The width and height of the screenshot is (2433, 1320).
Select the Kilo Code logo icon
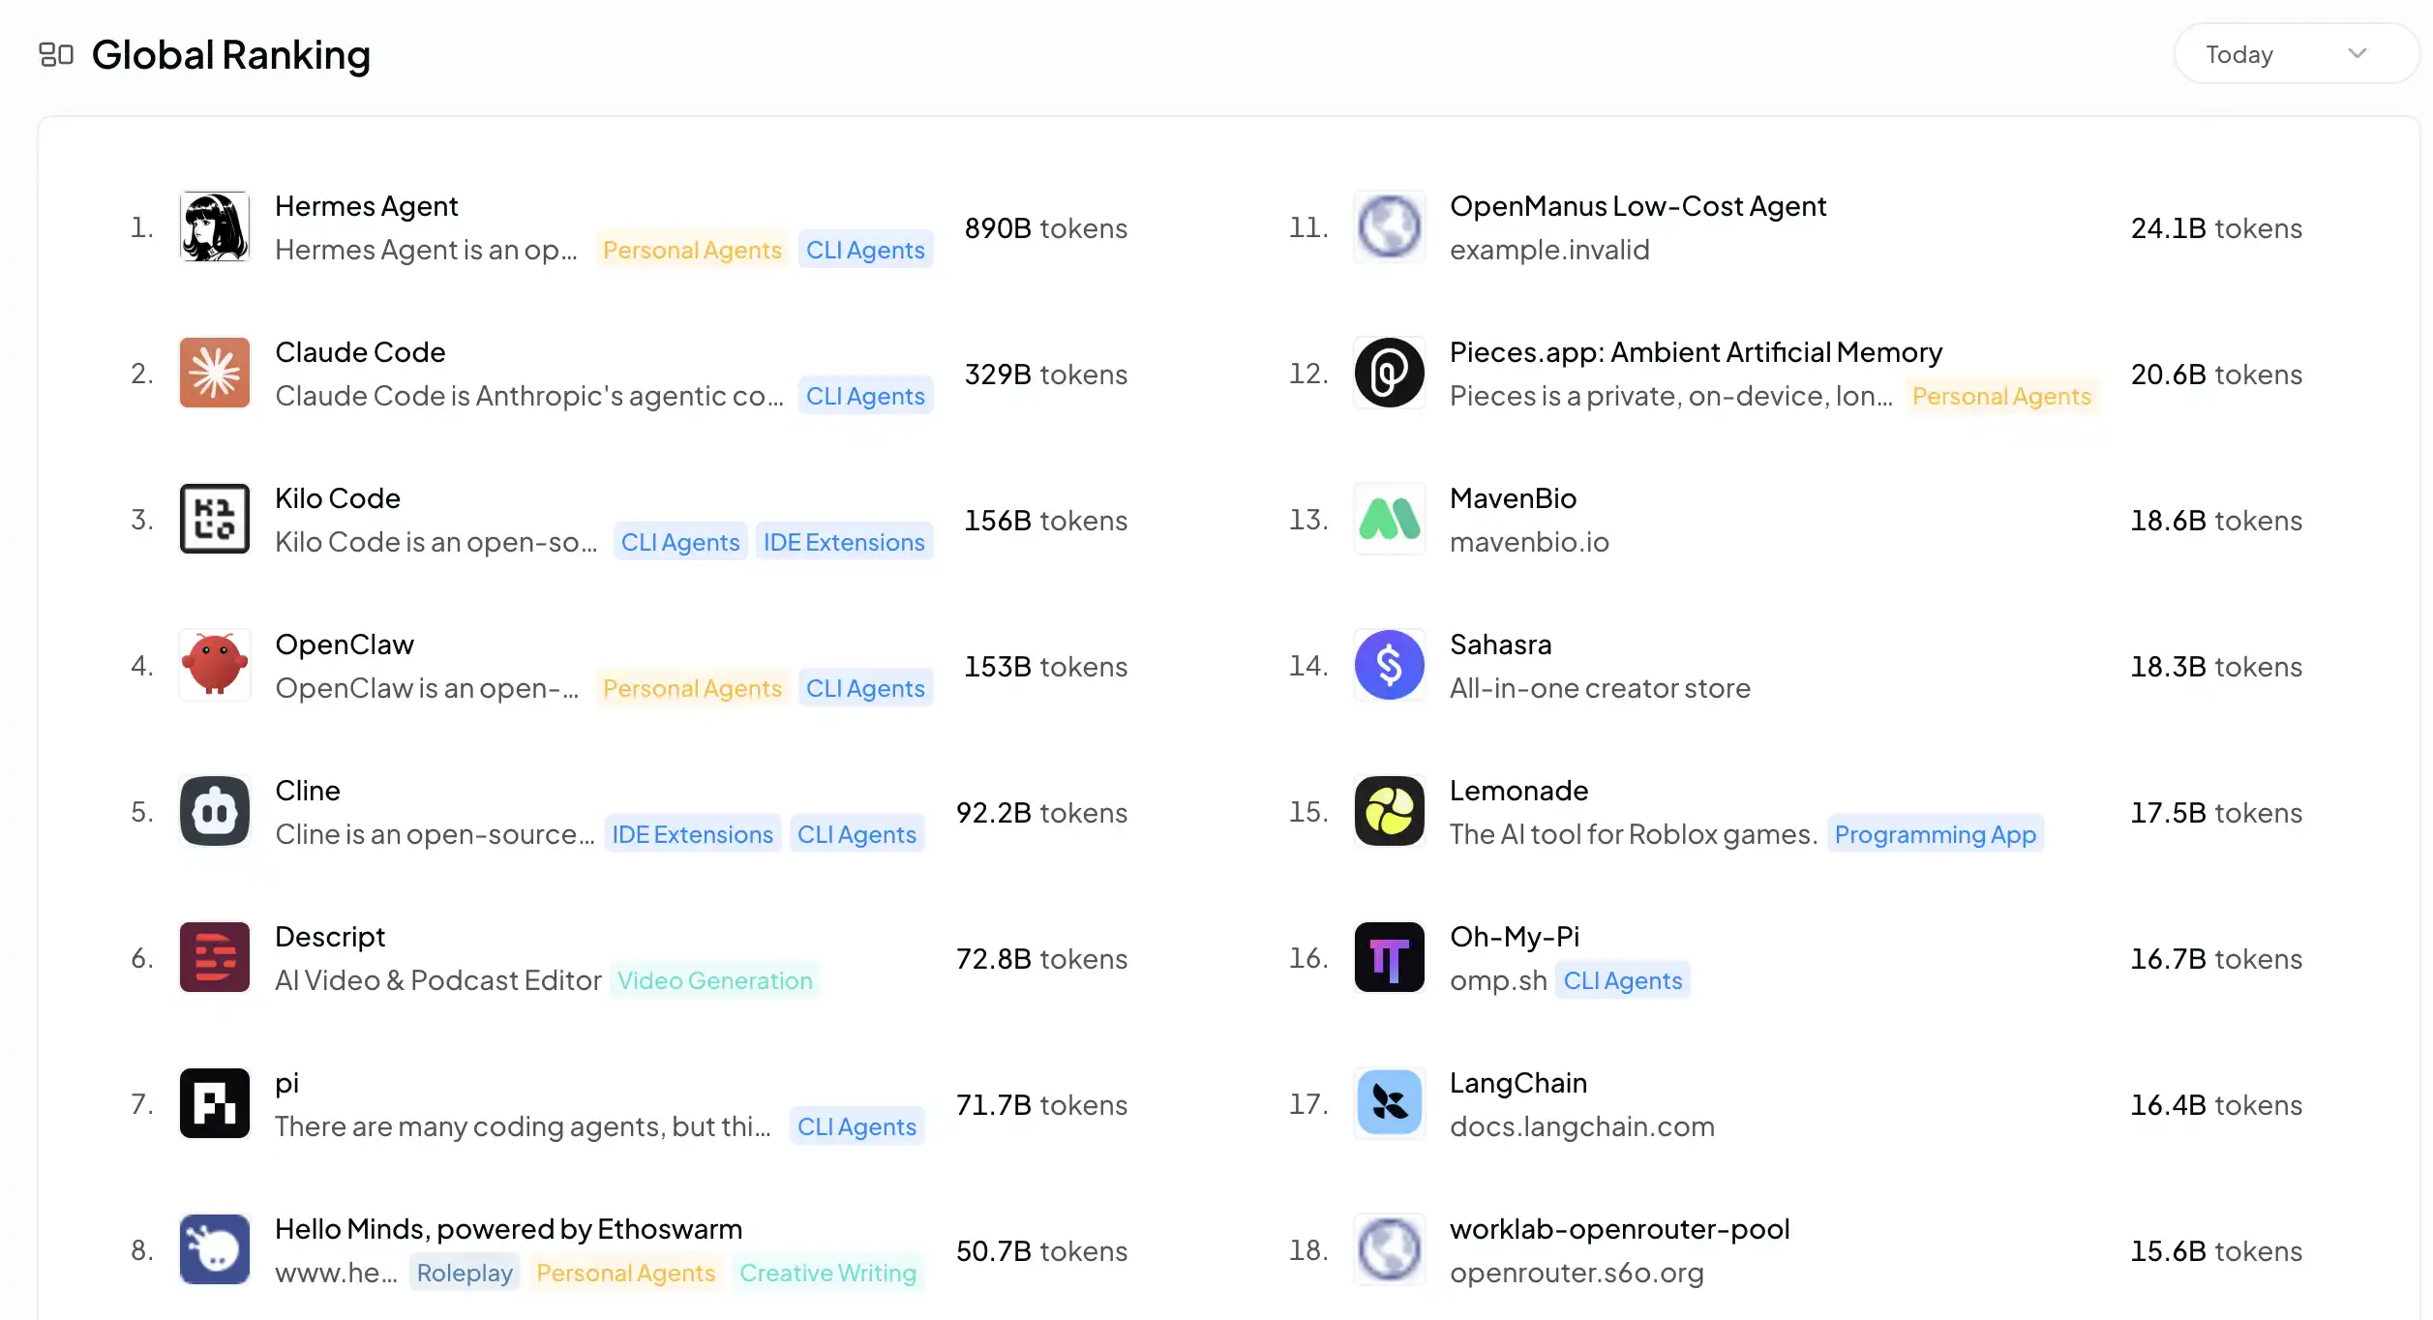point(215,520)
